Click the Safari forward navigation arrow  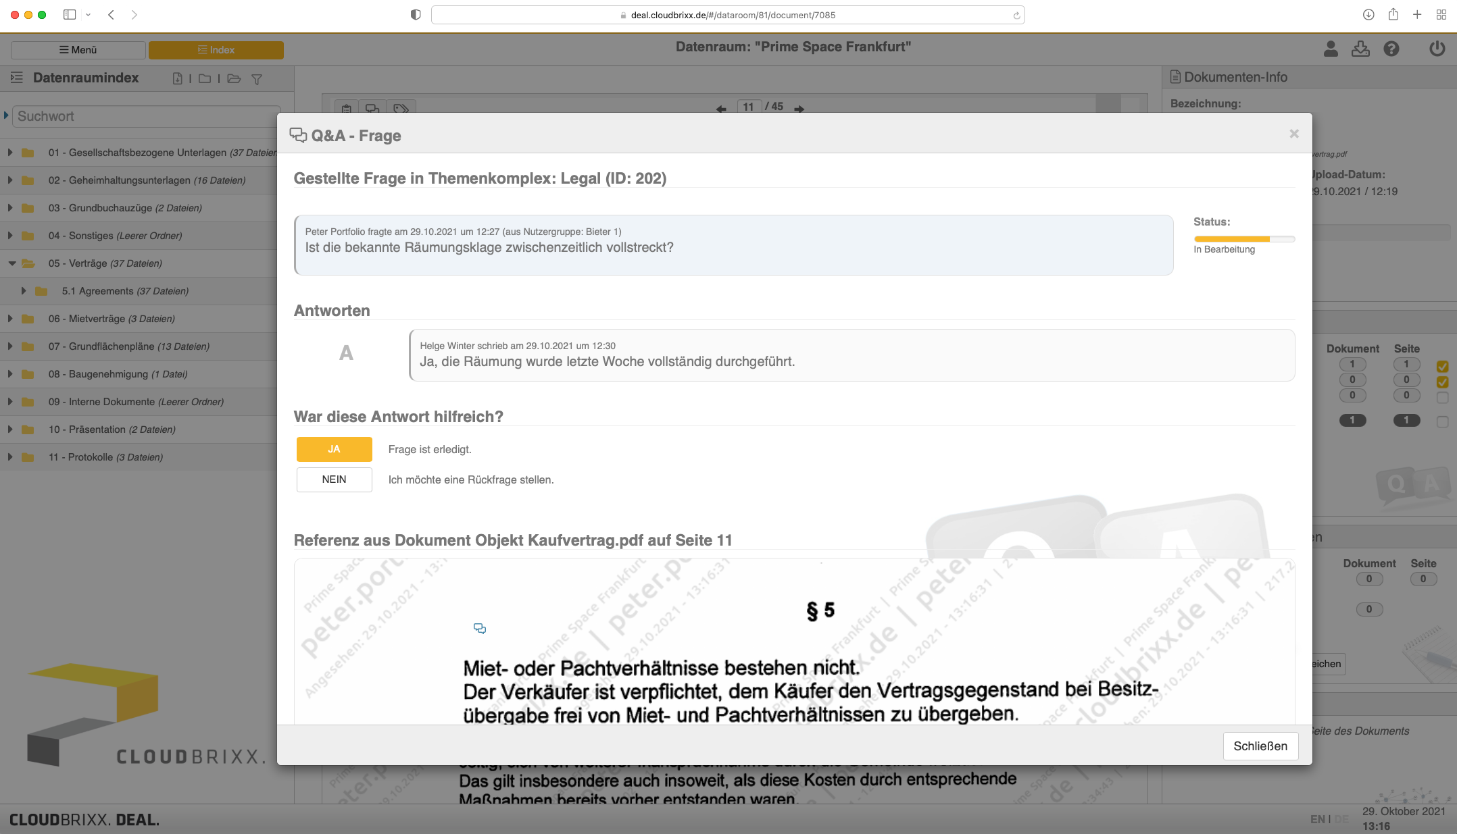pyautogui.click(x=134, y=14)
